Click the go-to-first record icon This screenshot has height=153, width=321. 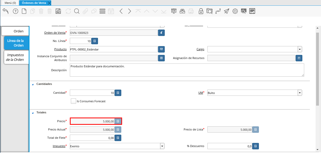click(x=138, y=11)
